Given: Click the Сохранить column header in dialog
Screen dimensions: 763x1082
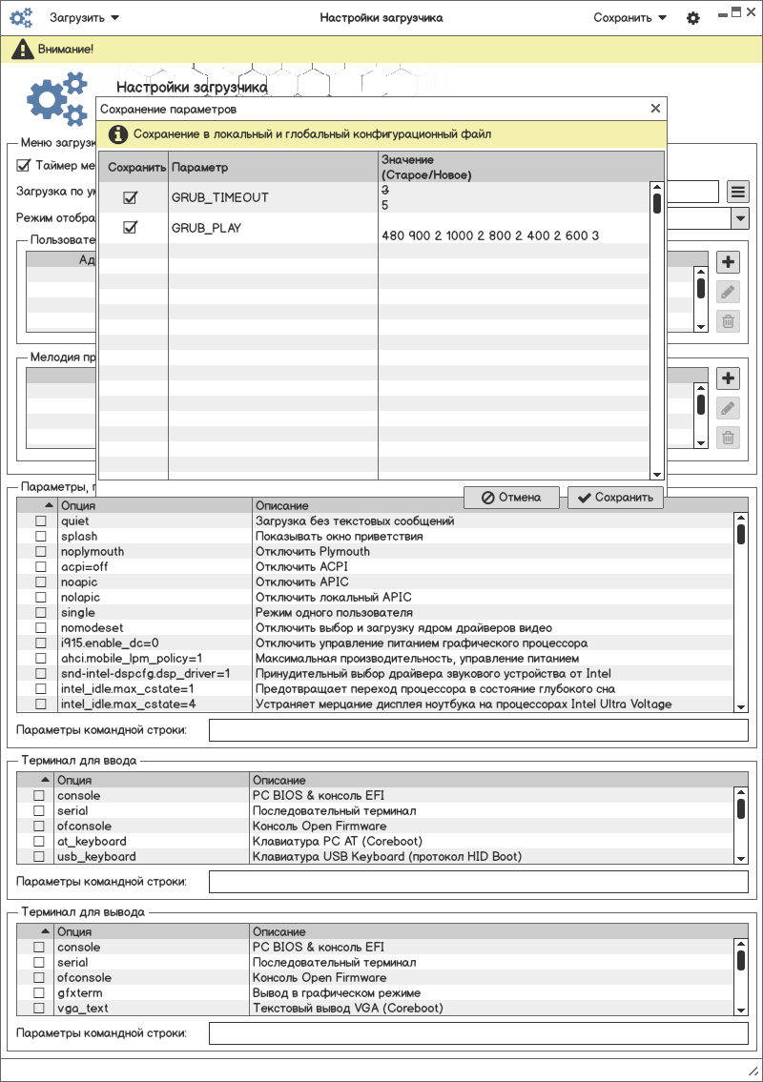Looking at the screenshot, I should (x=134, y=167).
